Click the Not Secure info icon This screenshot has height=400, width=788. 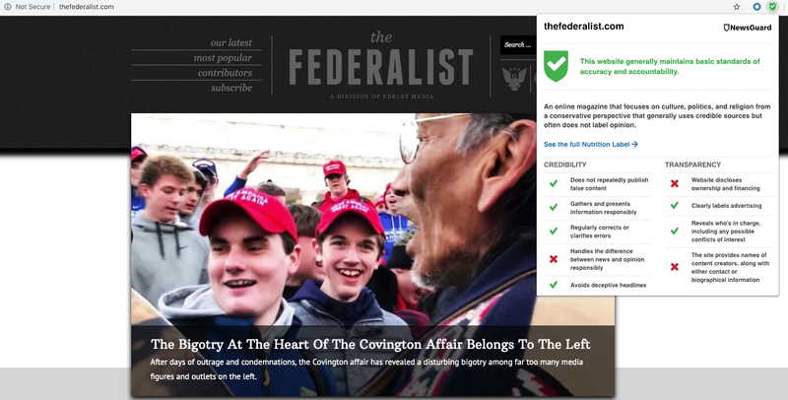point(8,7)
